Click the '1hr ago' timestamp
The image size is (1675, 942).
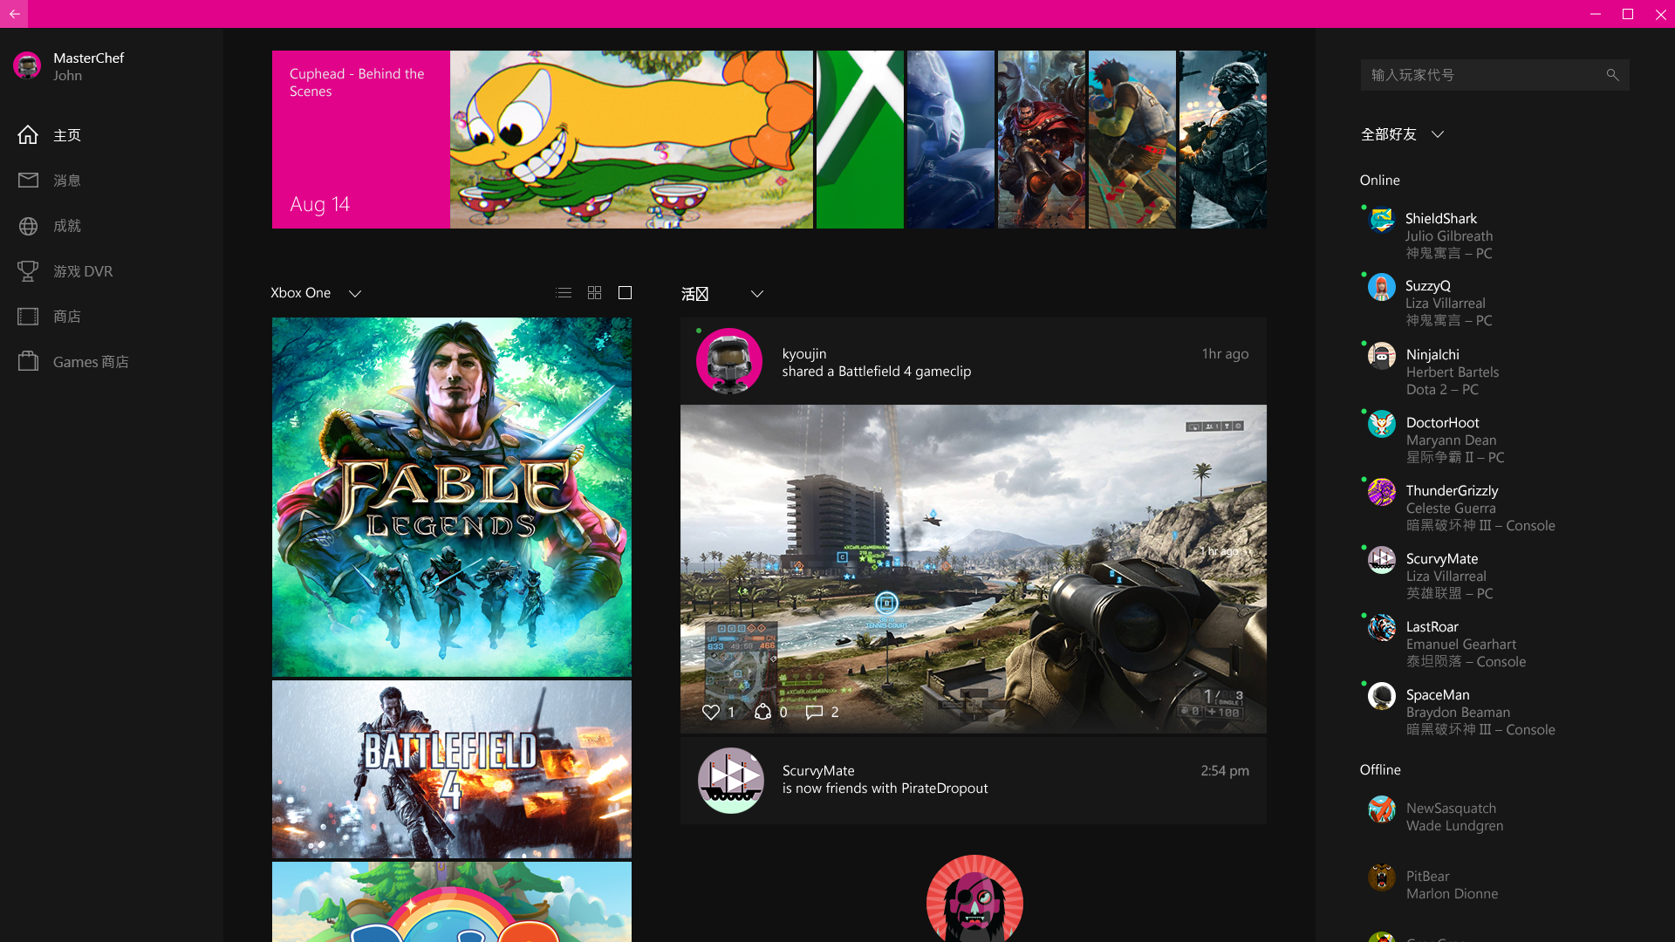pyautogui.click(x=1225, y=353)
